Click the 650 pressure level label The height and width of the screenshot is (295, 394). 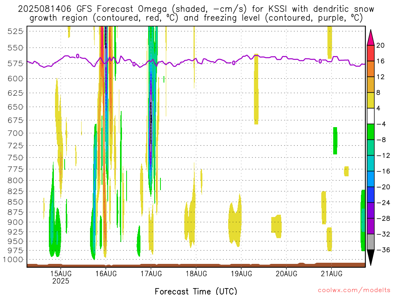pos(15,107)
